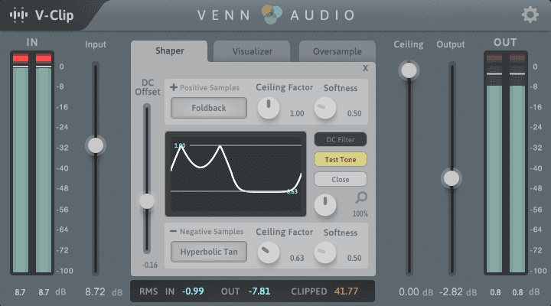Click the magnifier zoom icon

361,199
